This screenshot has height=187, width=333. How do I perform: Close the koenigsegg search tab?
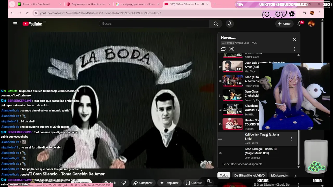pyautogui.click(x=158, y=4)
